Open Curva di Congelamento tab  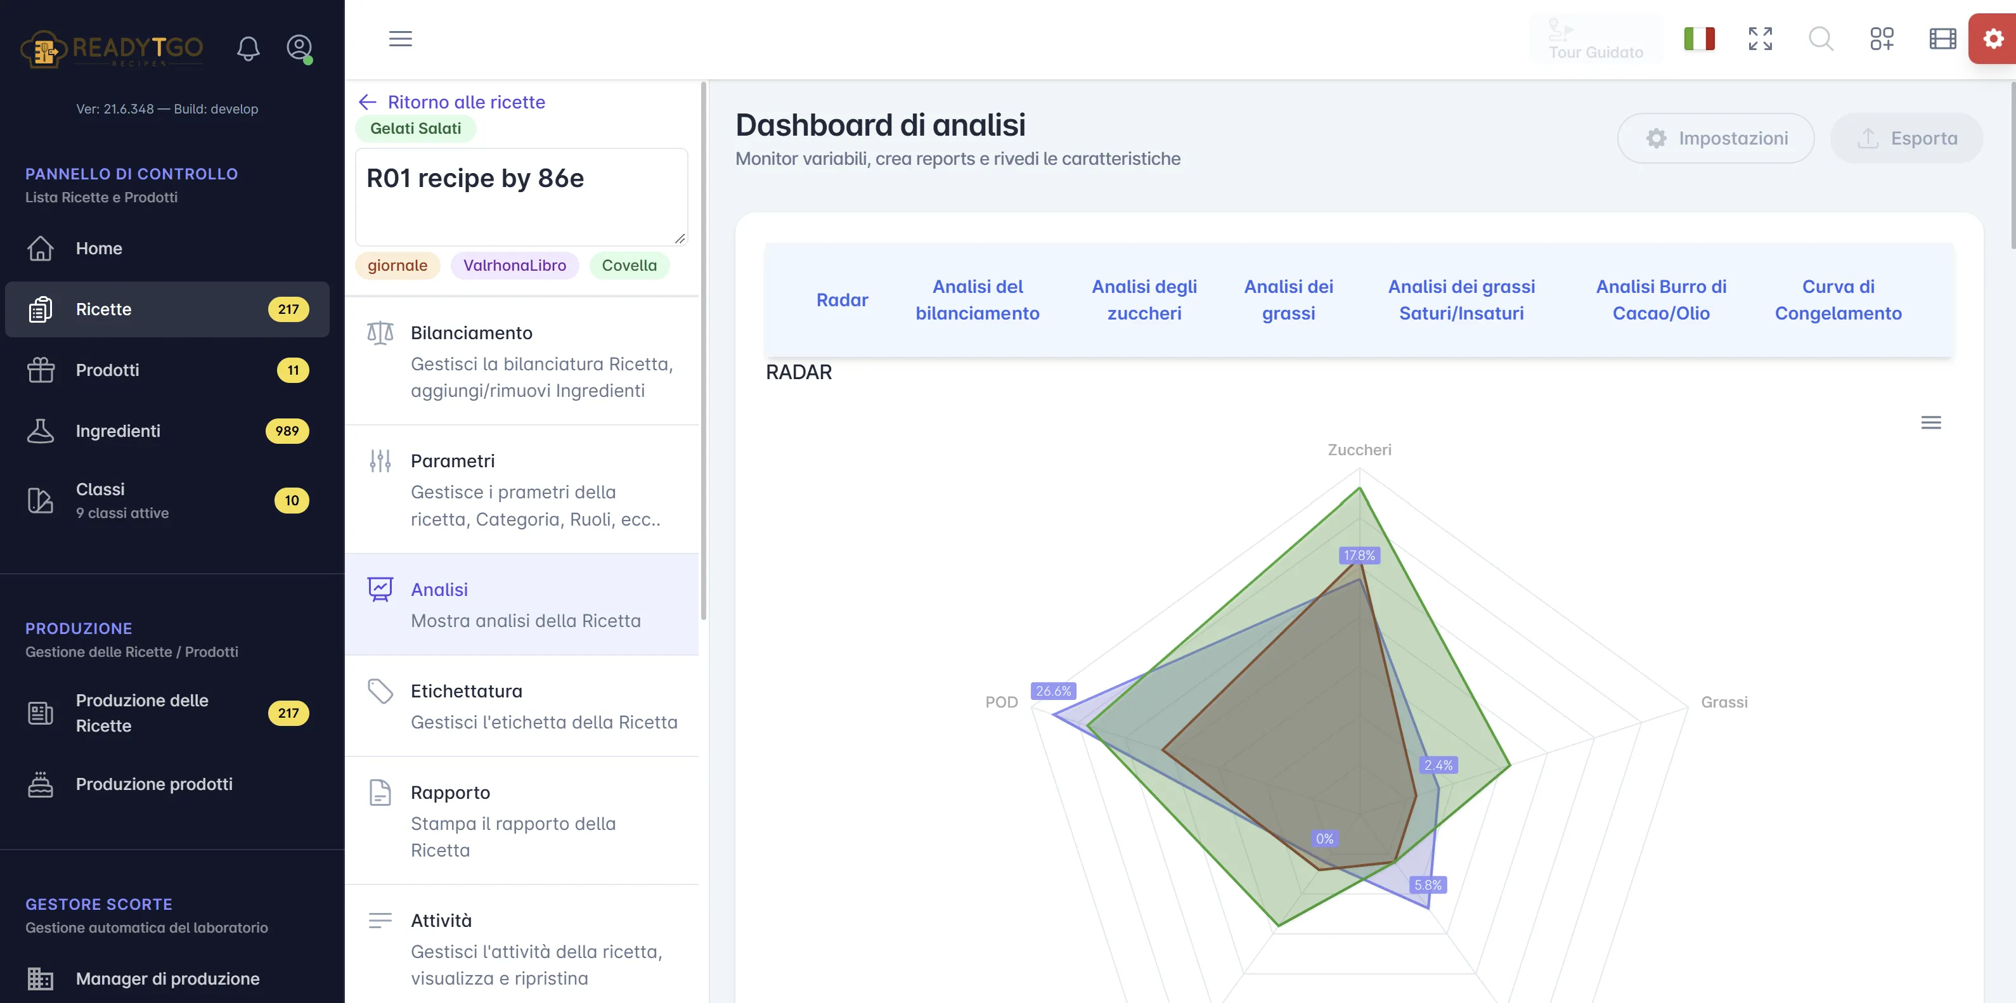pyautogui.click(x=1838, y=300)
